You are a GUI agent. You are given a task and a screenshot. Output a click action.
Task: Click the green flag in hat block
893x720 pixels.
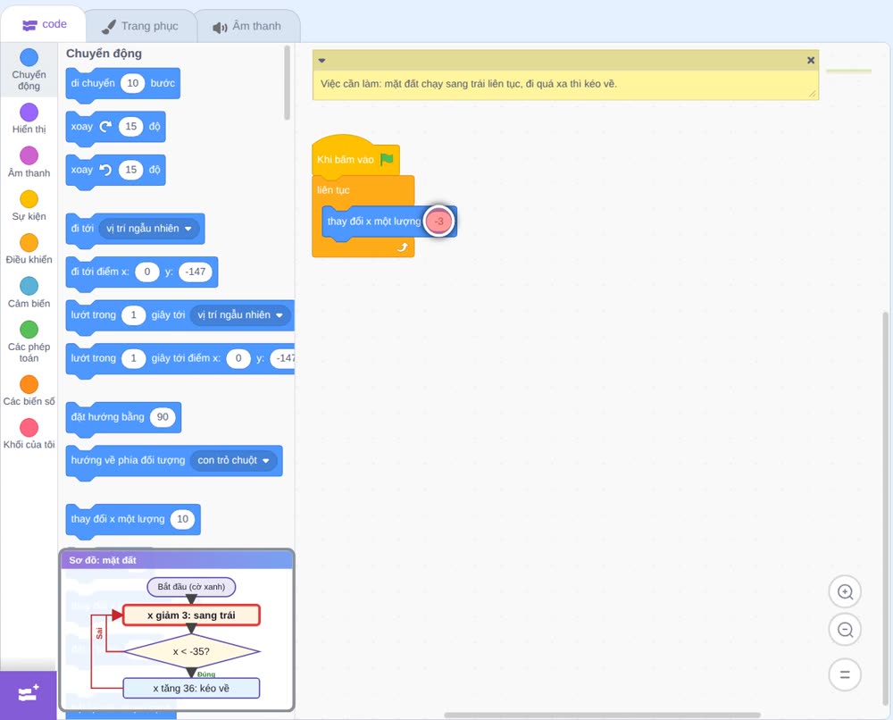coord(388,159)
